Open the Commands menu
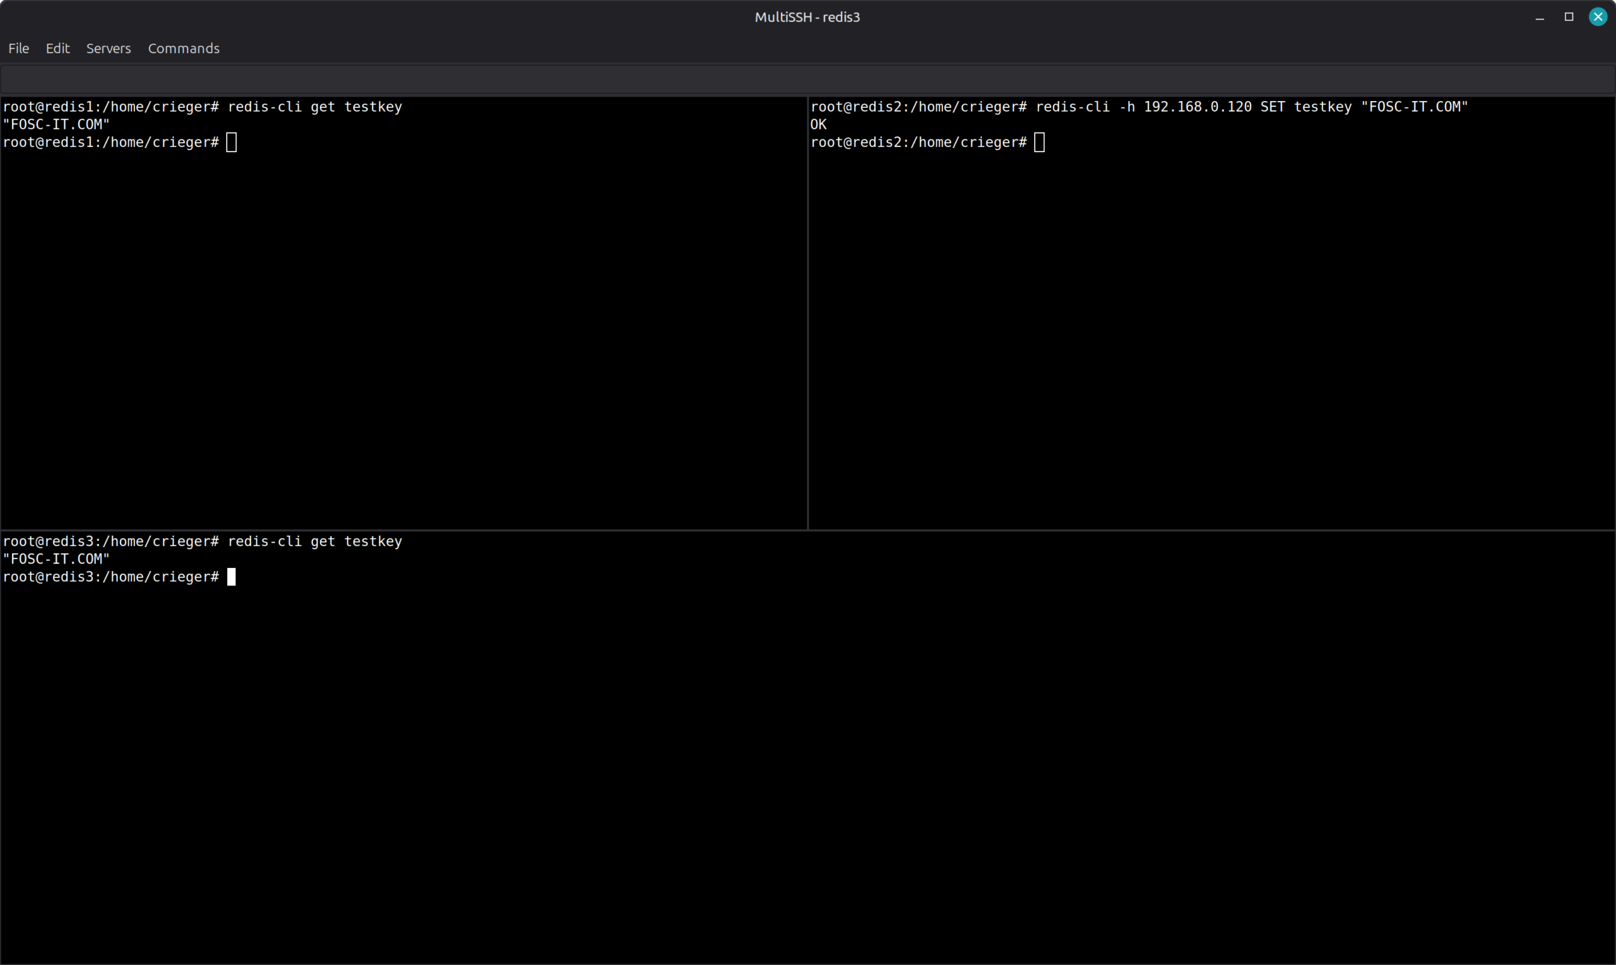1616x965 pixels. coord(184,49)
